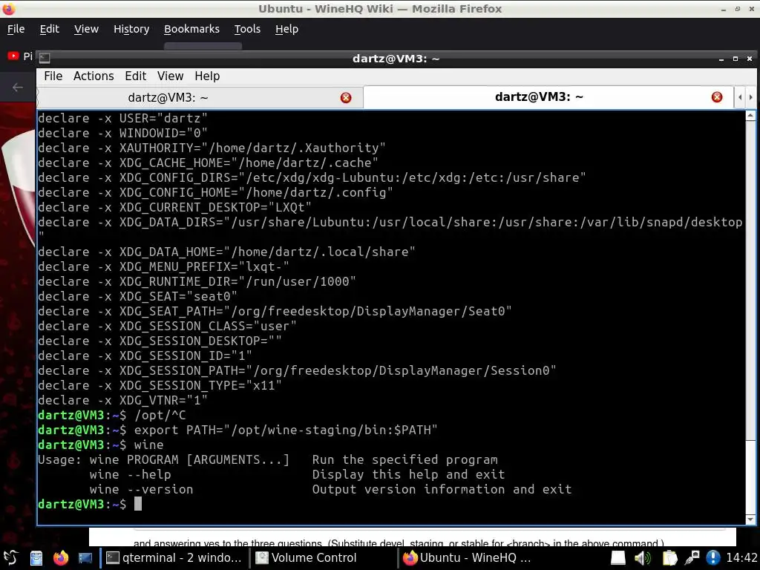Switch to qterminal taskbar entry
Viewport: 760px width, 570px height.
tap(174, 558)
